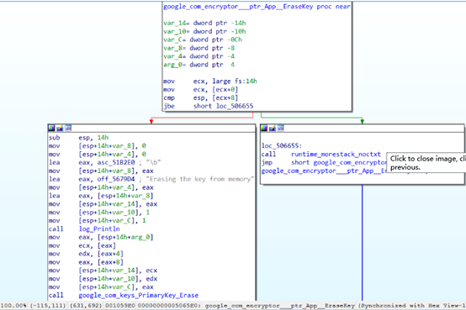Click the 'mov [esp+14h+var_10], 1' line
This screenshot has width=466, height=310.
pyautogui.click(x=99, y=213)
